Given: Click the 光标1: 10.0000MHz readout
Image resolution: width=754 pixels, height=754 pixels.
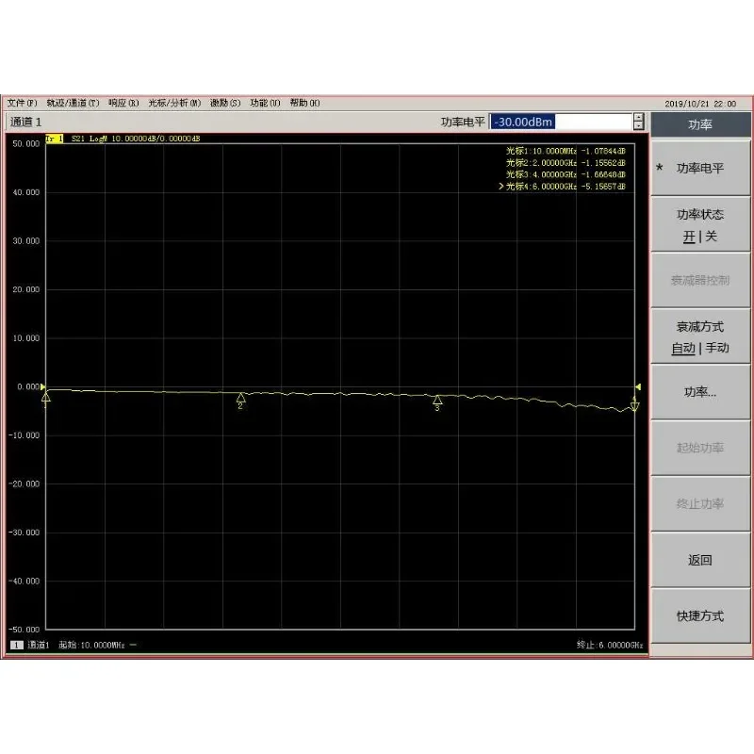Looking at the screenshot, I should click(x=565, y=151).
